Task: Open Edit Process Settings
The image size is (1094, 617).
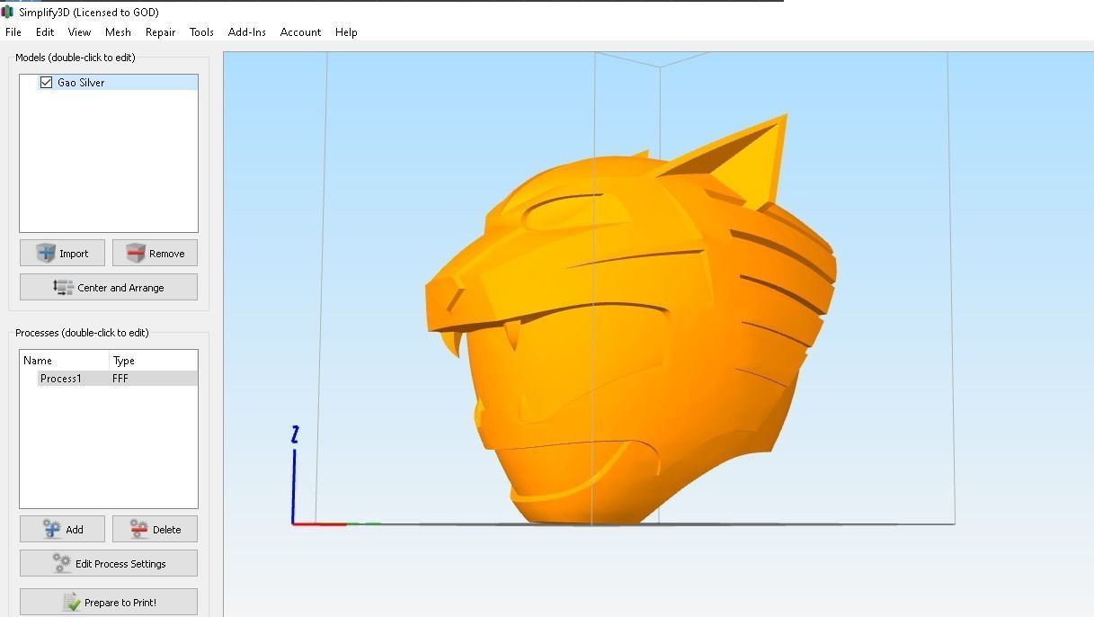Action: pyautogui.click(x=109, y=563)
